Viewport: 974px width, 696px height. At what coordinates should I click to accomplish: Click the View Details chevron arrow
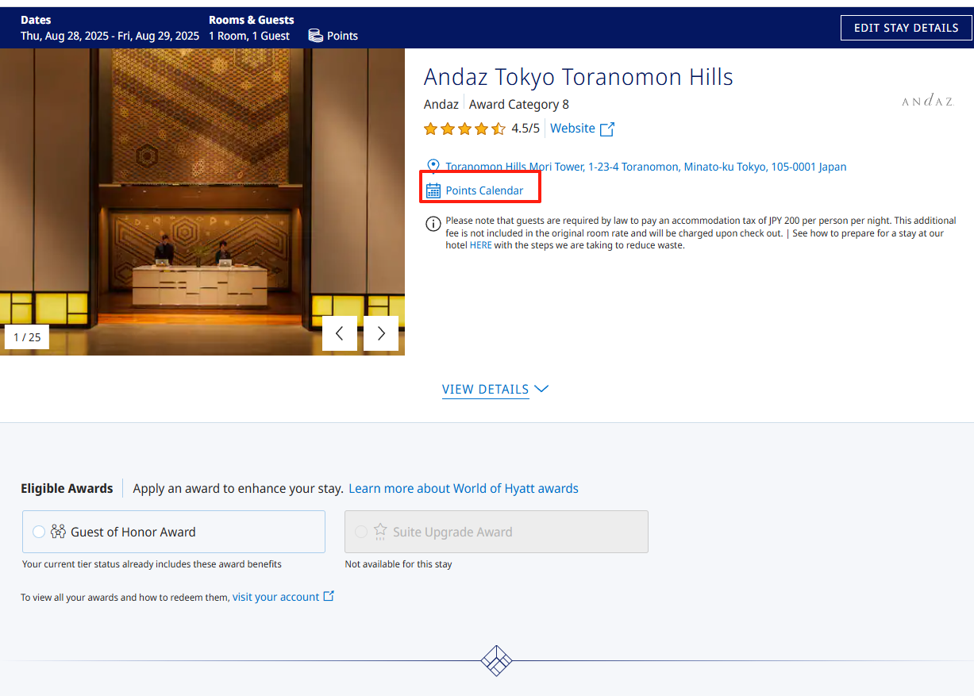(541, 389)
